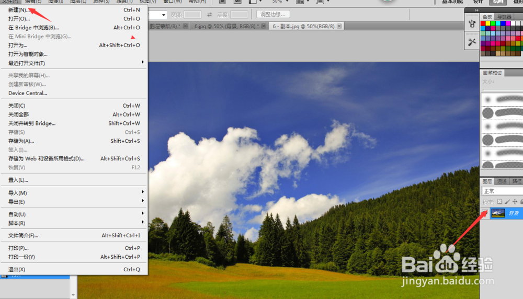Choose 退出(X) menu item
The image size is (523, 299).
pos(74,269)
